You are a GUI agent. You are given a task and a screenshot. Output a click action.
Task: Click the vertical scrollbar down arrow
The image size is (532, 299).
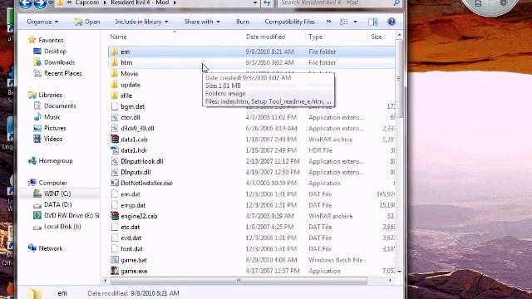[399, 272]
